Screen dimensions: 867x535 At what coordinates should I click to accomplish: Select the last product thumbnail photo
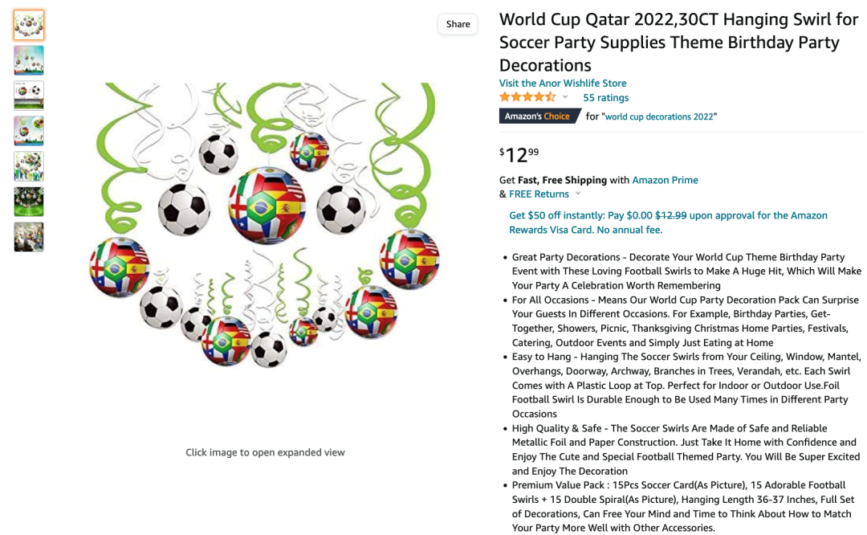[29, 237]
